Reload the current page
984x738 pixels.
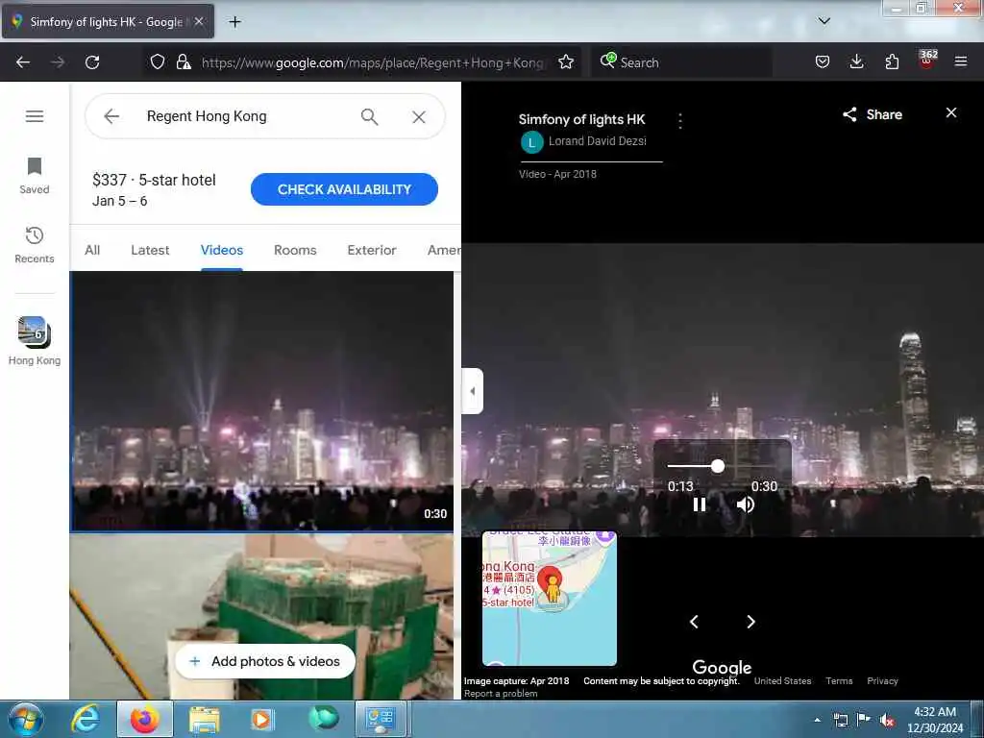click(92, 62)
